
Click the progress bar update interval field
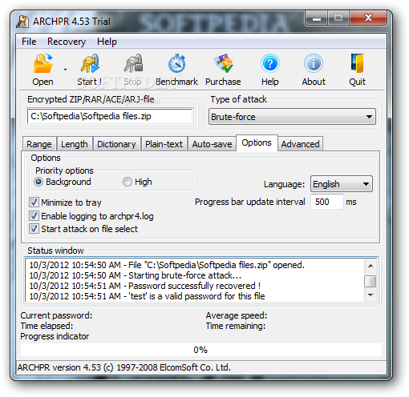[x=327, y=202]
